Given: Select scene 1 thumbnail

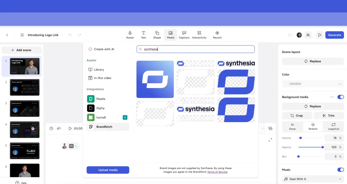Looking at the screenshot, I should pyautogui.click(x=25, y=66).
